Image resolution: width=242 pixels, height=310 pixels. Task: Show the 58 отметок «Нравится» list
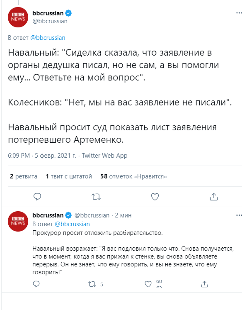click(133, 176)
